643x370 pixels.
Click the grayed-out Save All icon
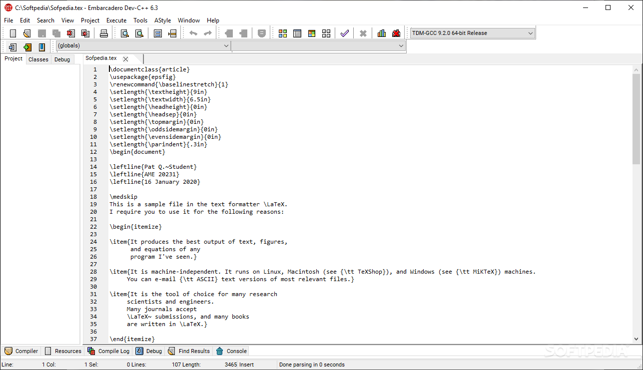(x=56, y=33)
